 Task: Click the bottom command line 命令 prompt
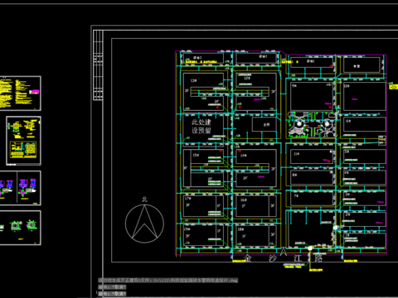[112, 294]
